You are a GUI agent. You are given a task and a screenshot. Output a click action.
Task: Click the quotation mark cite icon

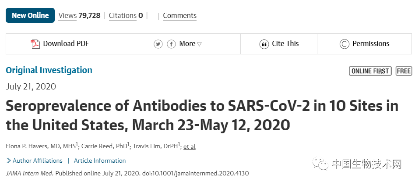[264, 44]
